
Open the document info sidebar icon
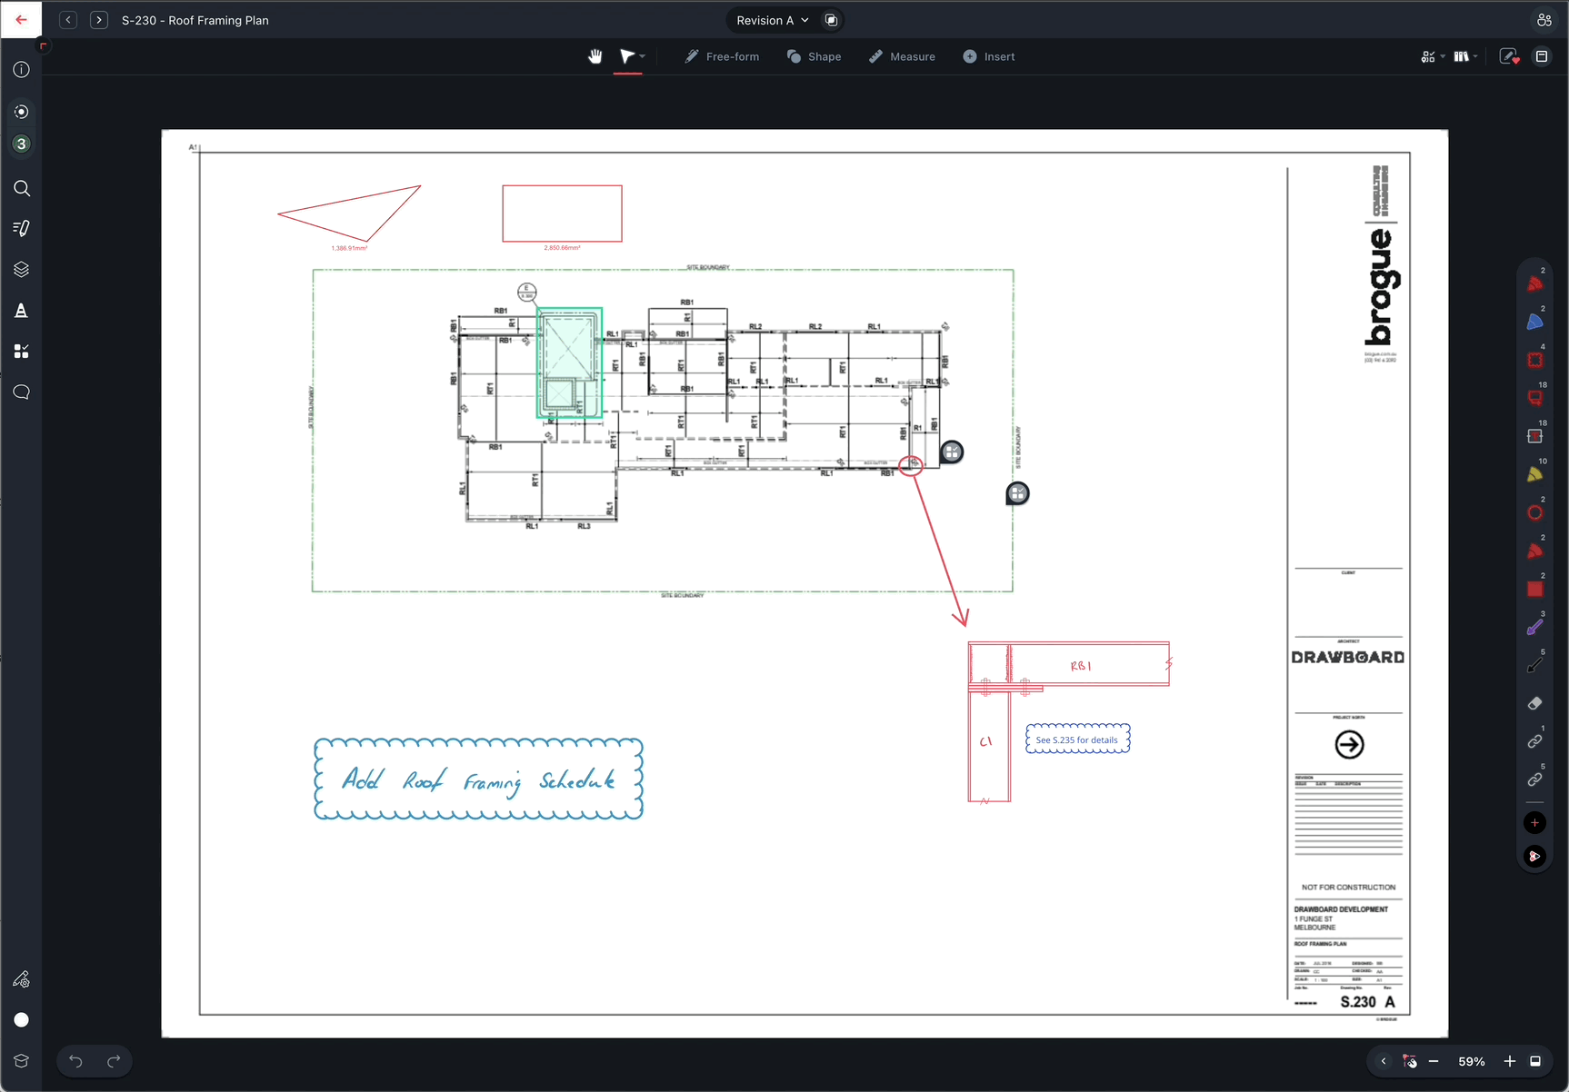22,70
